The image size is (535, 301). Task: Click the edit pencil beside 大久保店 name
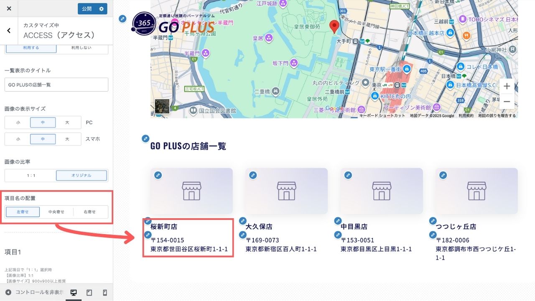[242, 221]
